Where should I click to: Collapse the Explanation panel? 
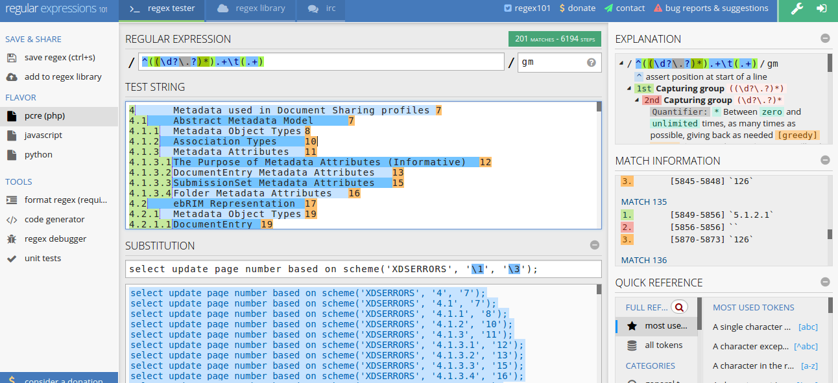click(825, 39)
